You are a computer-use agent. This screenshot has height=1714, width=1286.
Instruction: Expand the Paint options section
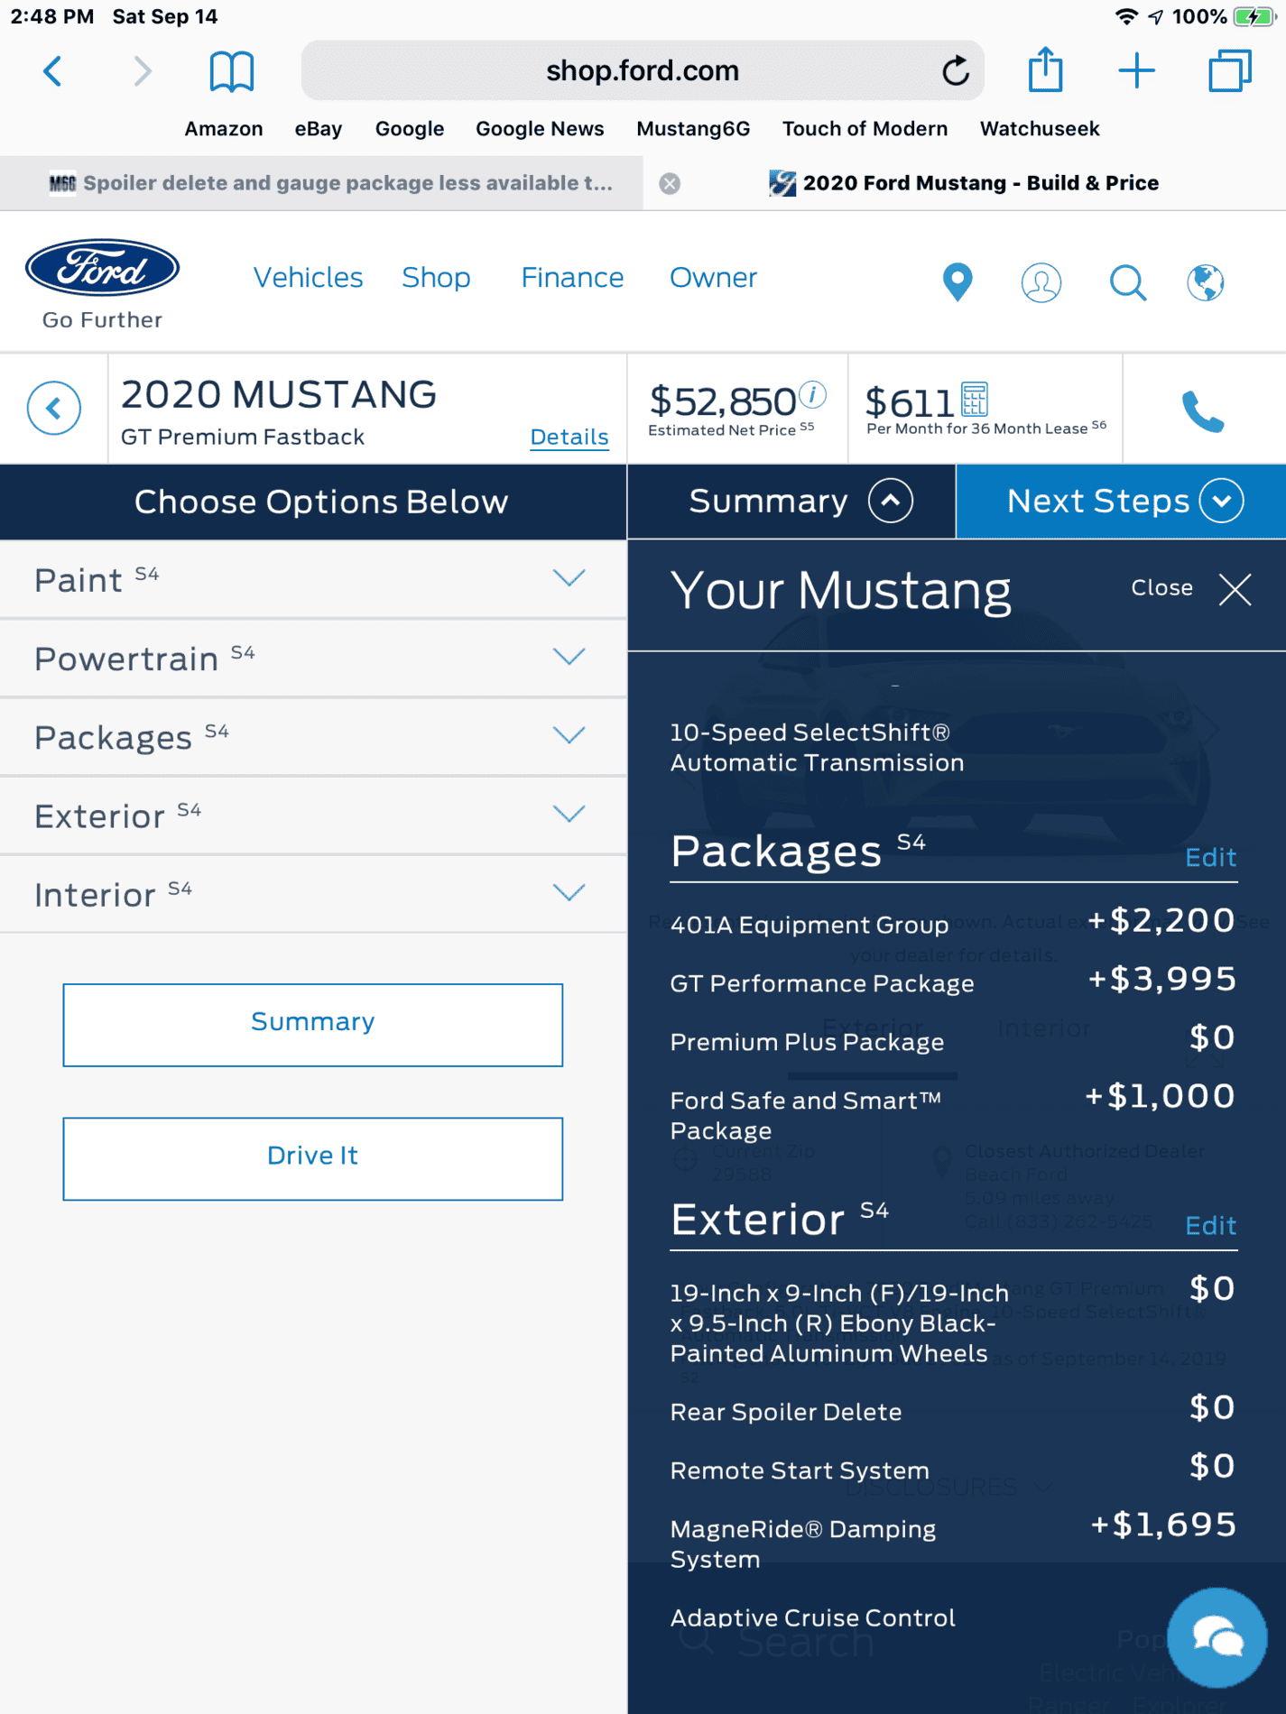click(x=313, y=579)
